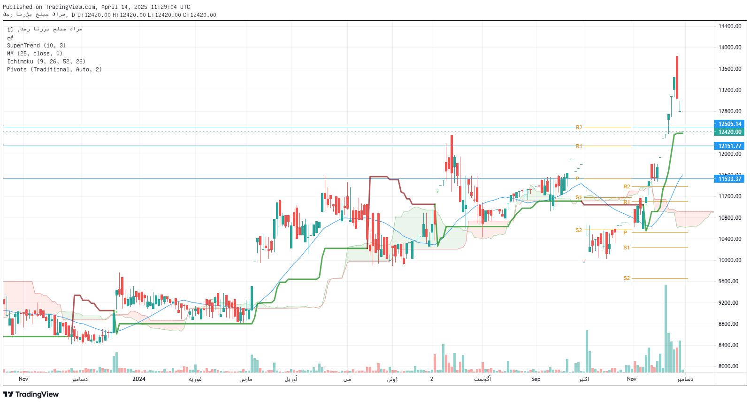Click the TradingView logo

point(31,394)
